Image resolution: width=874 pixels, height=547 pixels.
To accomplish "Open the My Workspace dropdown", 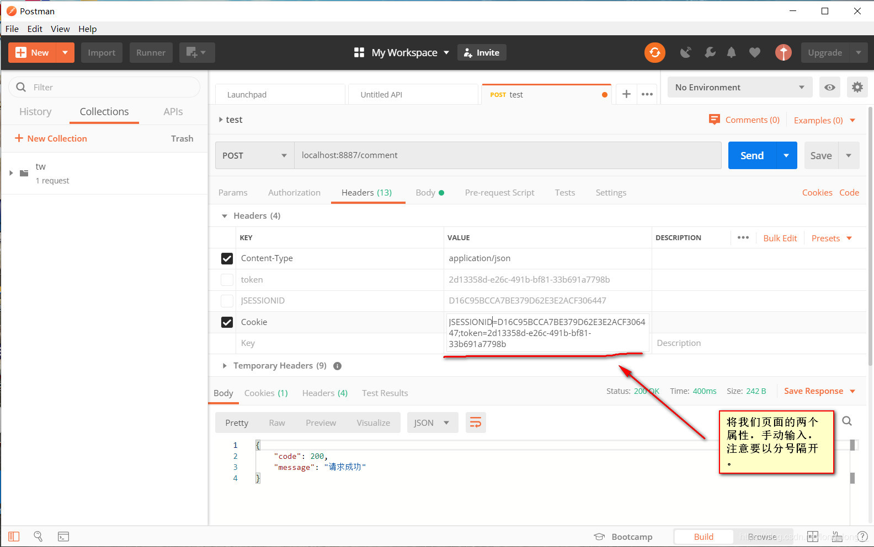I will (410, 52).
